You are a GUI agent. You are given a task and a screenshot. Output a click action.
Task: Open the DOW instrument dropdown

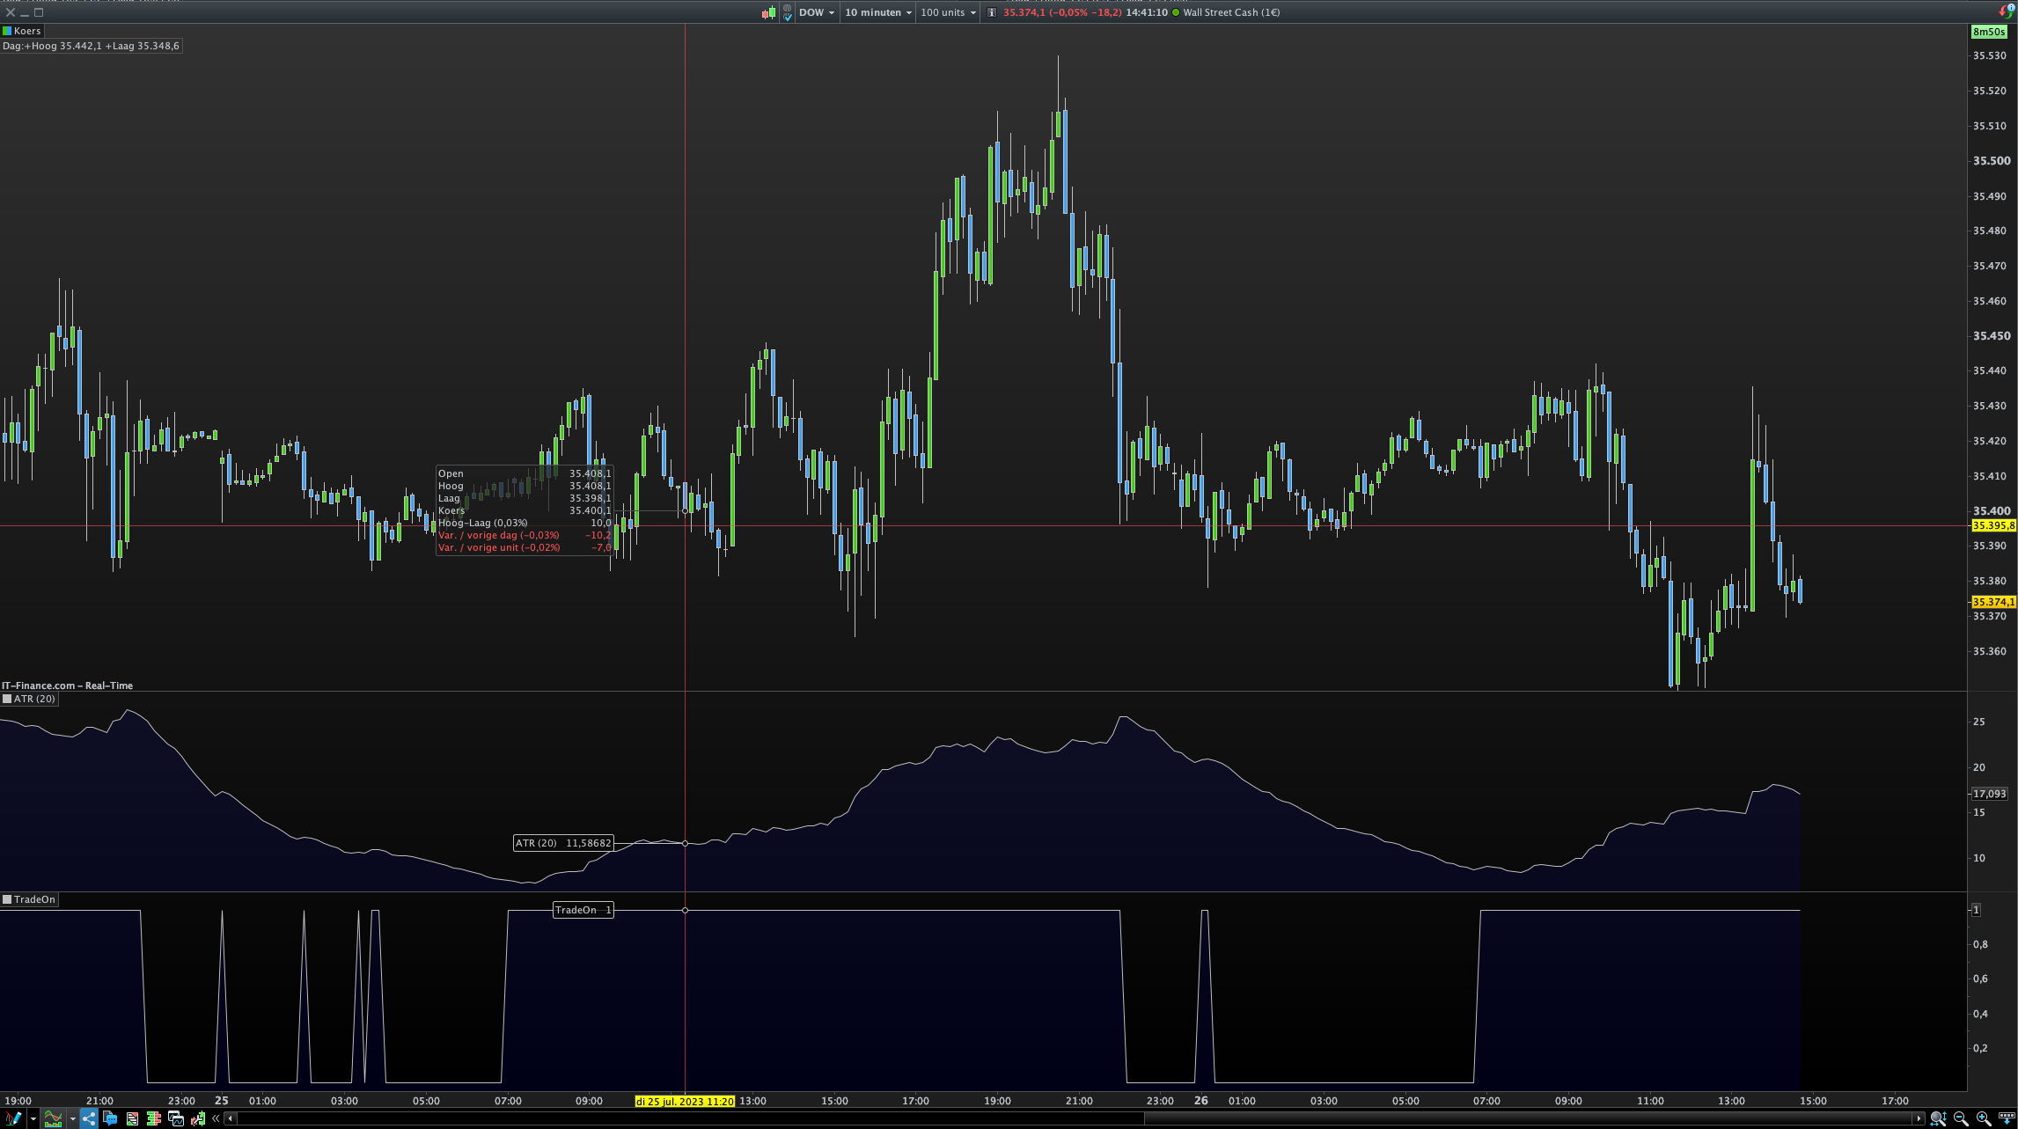click(x=816, y=12)
